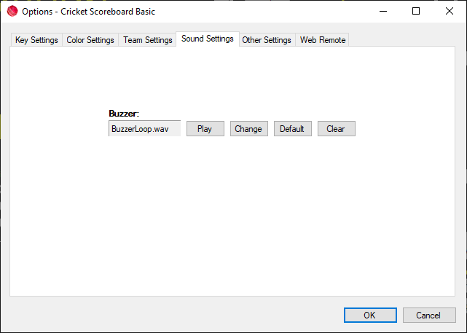
Task: Switch to the Key Settings tab
Action: point(36,40)
